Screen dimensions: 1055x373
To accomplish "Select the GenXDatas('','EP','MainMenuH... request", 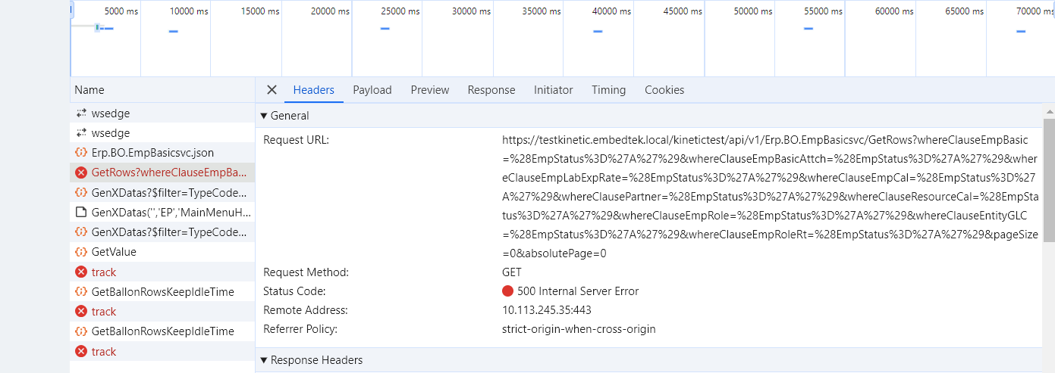I will [x=162, y=213].
